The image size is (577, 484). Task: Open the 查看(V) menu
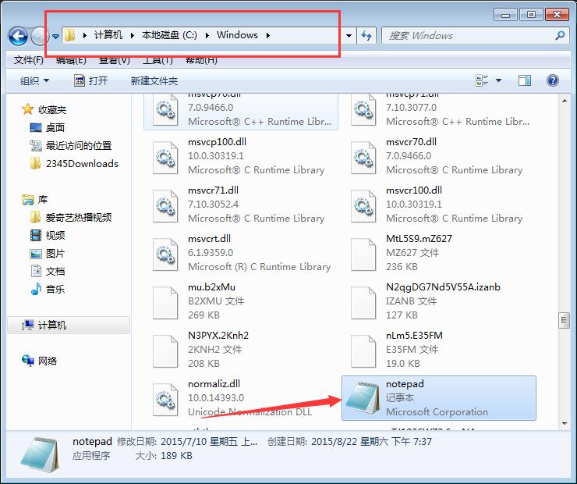click(115, 59)
